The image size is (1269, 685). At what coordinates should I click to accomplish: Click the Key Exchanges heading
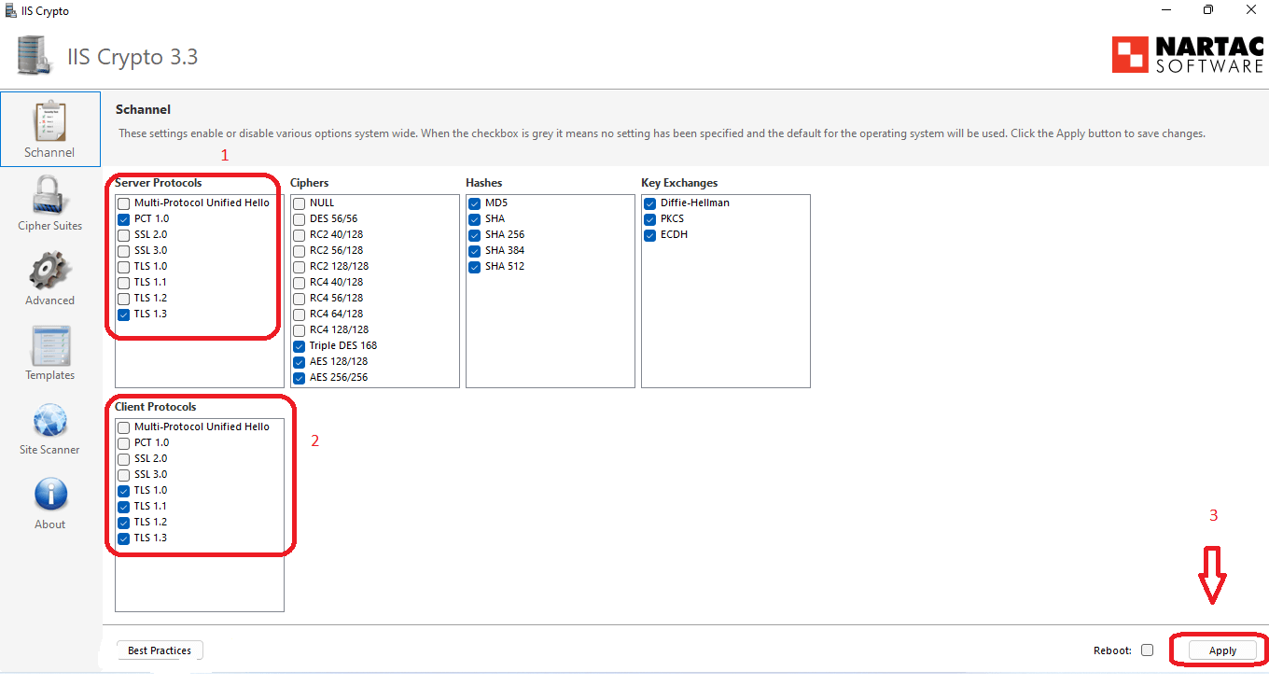coord(679,183)
